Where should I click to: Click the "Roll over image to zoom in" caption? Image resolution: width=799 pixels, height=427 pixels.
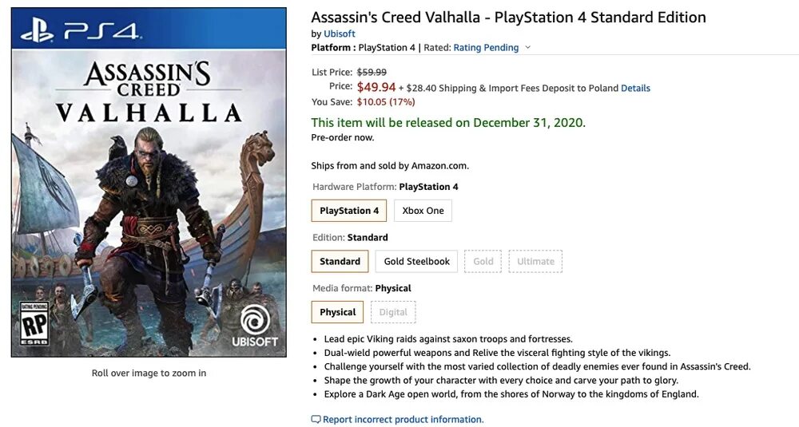(149, 373)
